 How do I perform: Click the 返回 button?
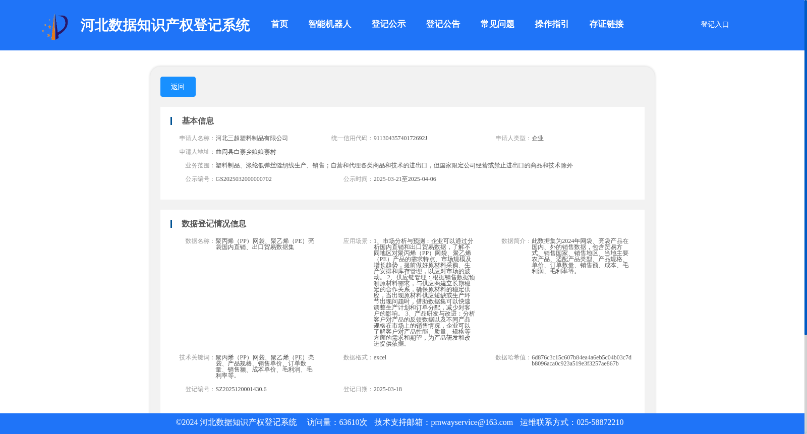click(178, 87)
